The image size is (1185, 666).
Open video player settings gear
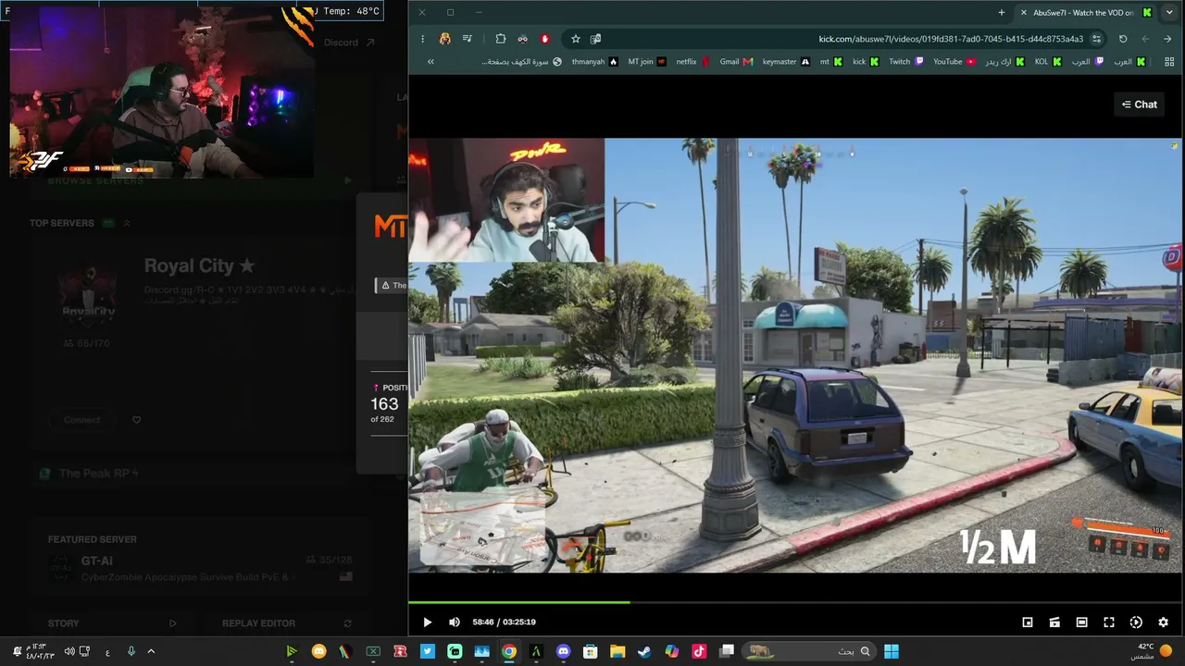1163,623
